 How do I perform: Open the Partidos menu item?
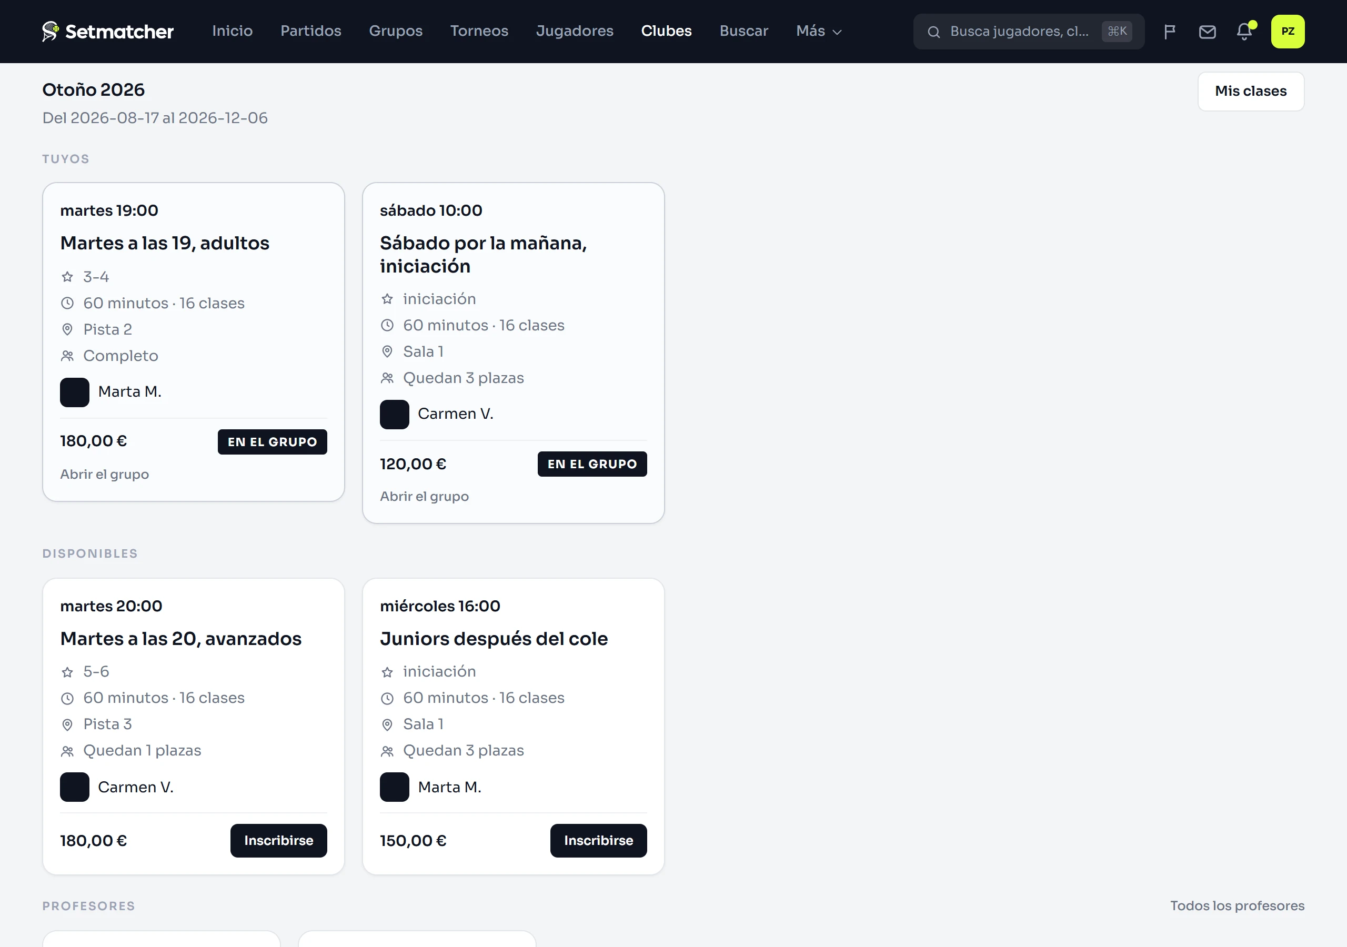point(311,31)
